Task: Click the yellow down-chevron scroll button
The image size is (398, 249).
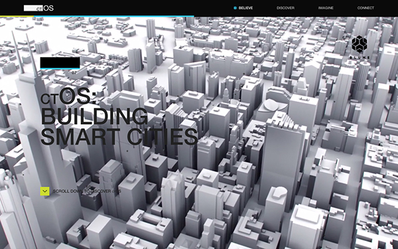Action: pos(44,191)
